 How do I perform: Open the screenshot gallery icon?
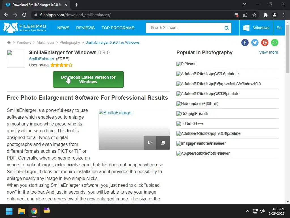(163, 142)
